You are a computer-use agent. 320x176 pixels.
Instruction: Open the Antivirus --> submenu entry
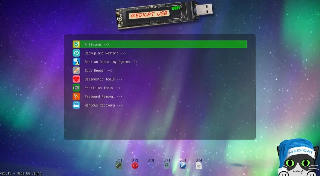[160, 44]
